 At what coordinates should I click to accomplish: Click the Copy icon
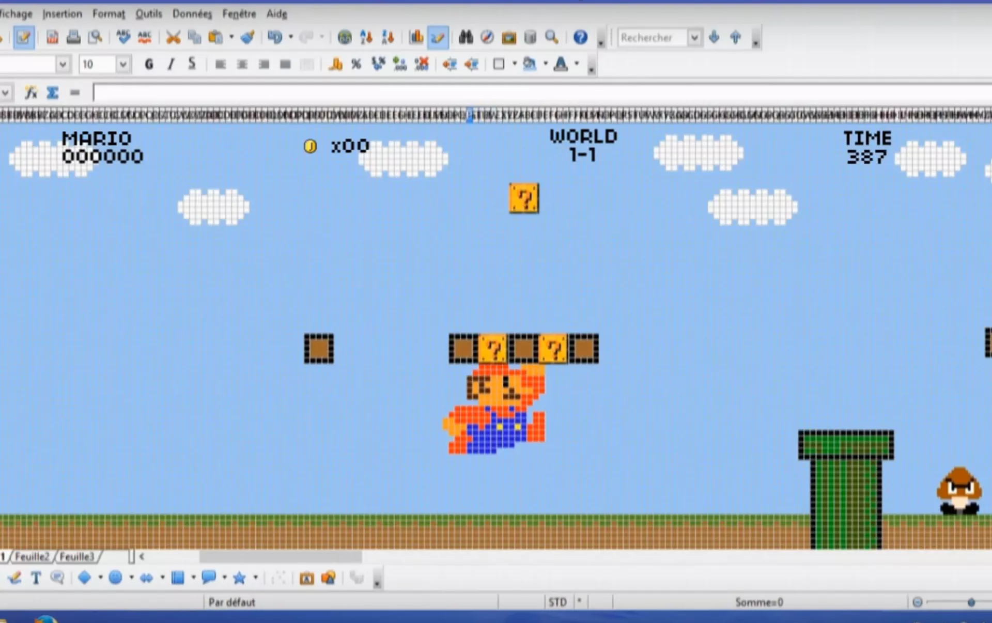pos(194,37)
